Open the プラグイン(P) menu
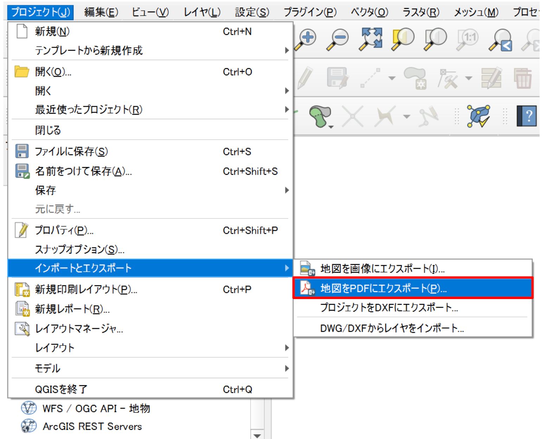The width and height of the screenshot is (542, 439). tap(310, 12)
